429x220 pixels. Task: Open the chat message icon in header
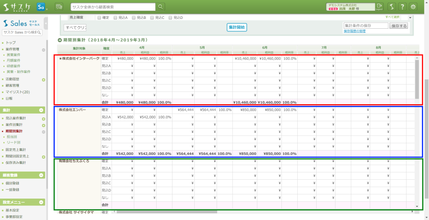click(59, 7)
